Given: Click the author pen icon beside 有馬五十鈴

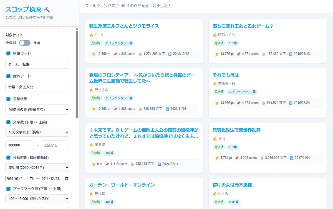Looking at the screenshot, I should (x=215, y=83).
